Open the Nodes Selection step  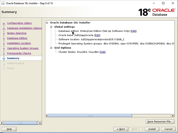coord(17,33)
